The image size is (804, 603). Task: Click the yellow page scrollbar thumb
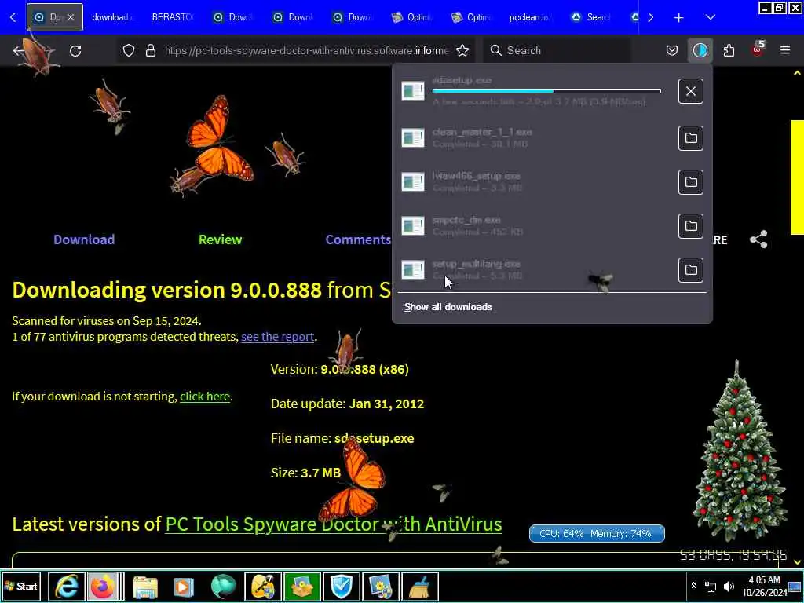click(797, 177)
